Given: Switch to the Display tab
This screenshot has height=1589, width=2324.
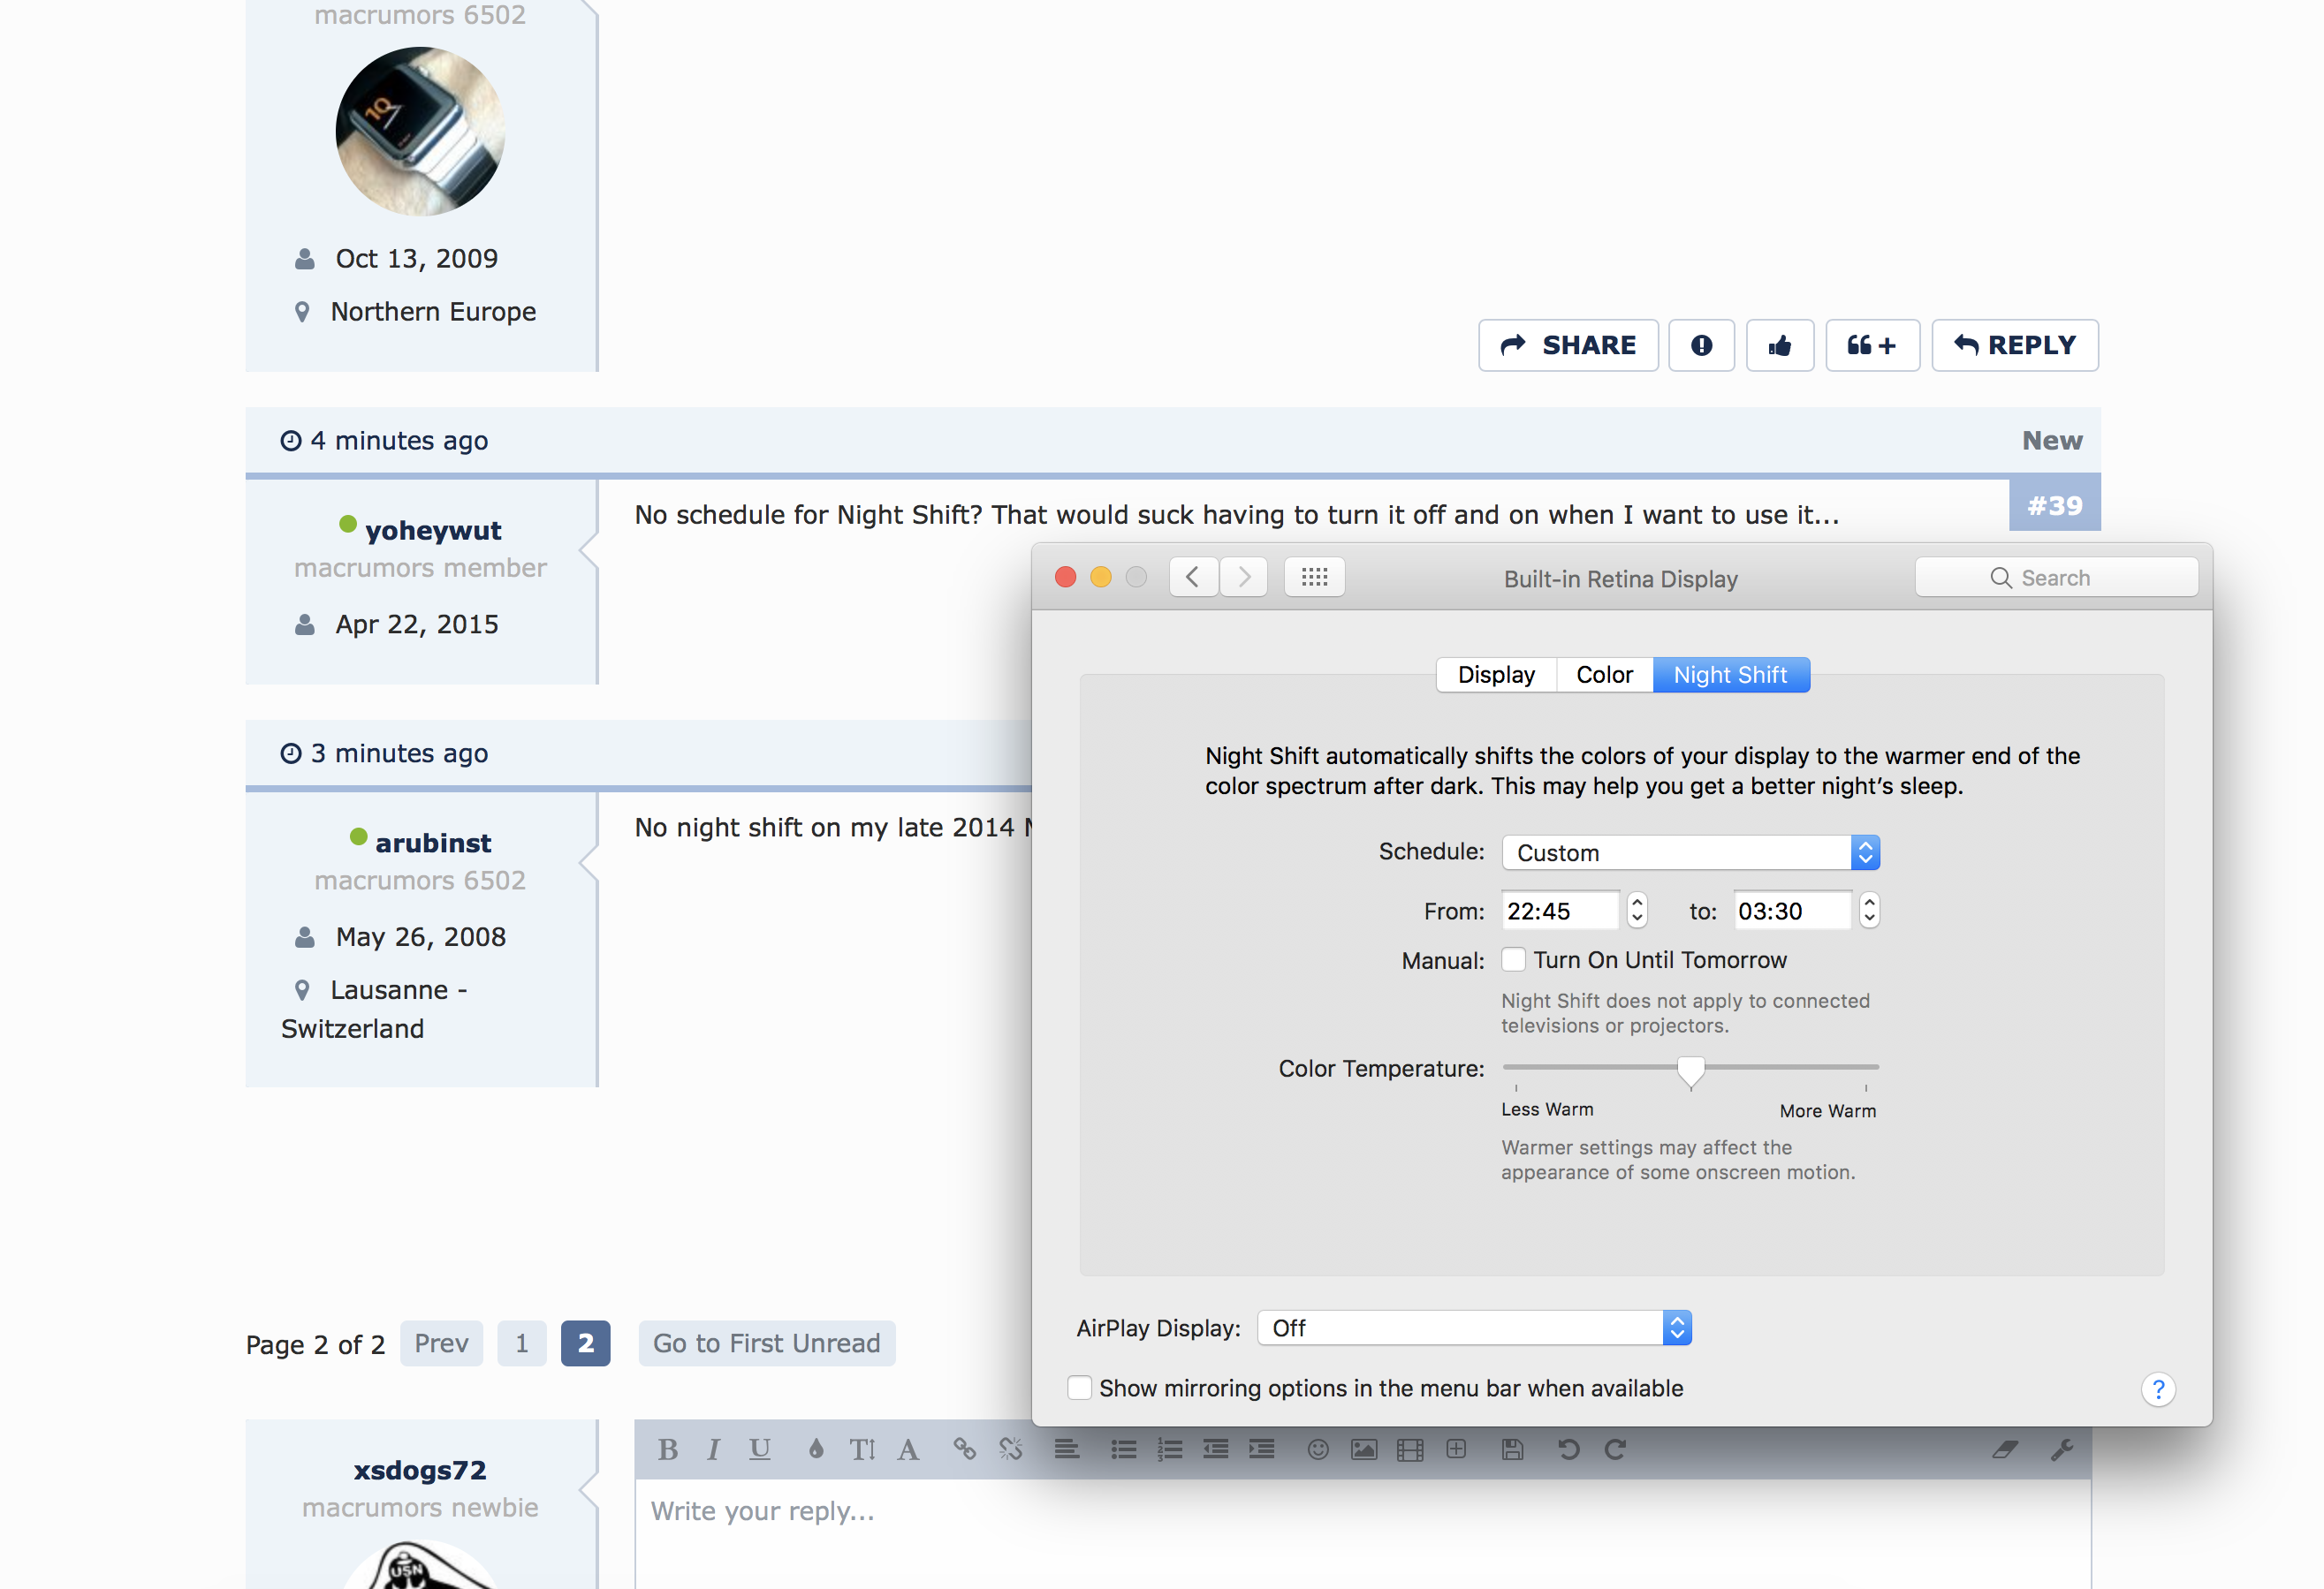Looking at the screenshot, I should pyautogui.click(x=1496, y=675).
